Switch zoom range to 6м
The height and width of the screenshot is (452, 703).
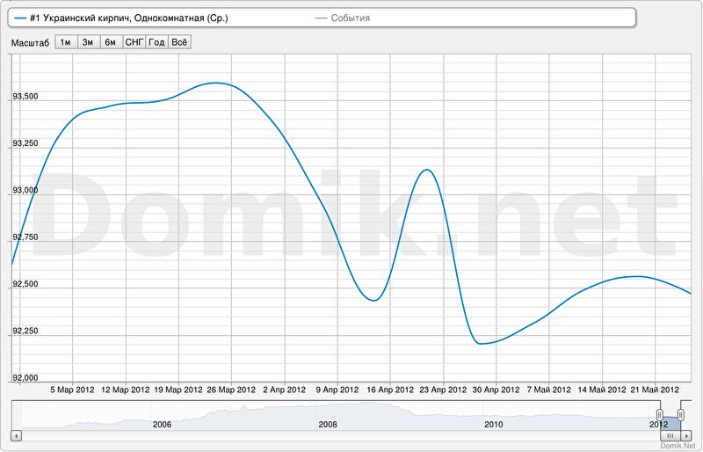(111, 41)
